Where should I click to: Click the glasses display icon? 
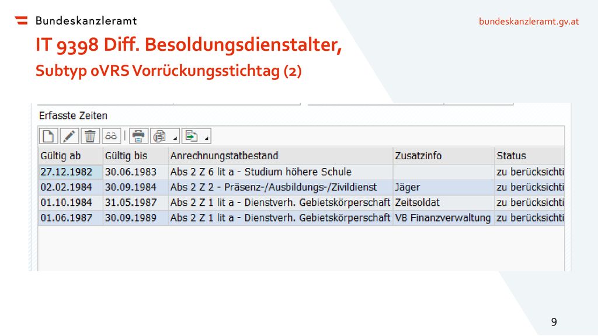pyautogui.click(x=111, y=136)
